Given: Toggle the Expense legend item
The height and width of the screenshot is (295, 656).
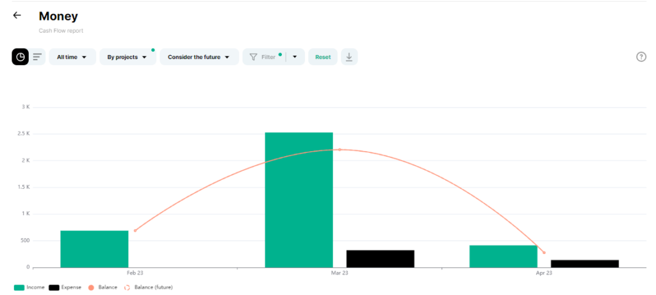Looking at the screenshot, I should pos(65,287).
